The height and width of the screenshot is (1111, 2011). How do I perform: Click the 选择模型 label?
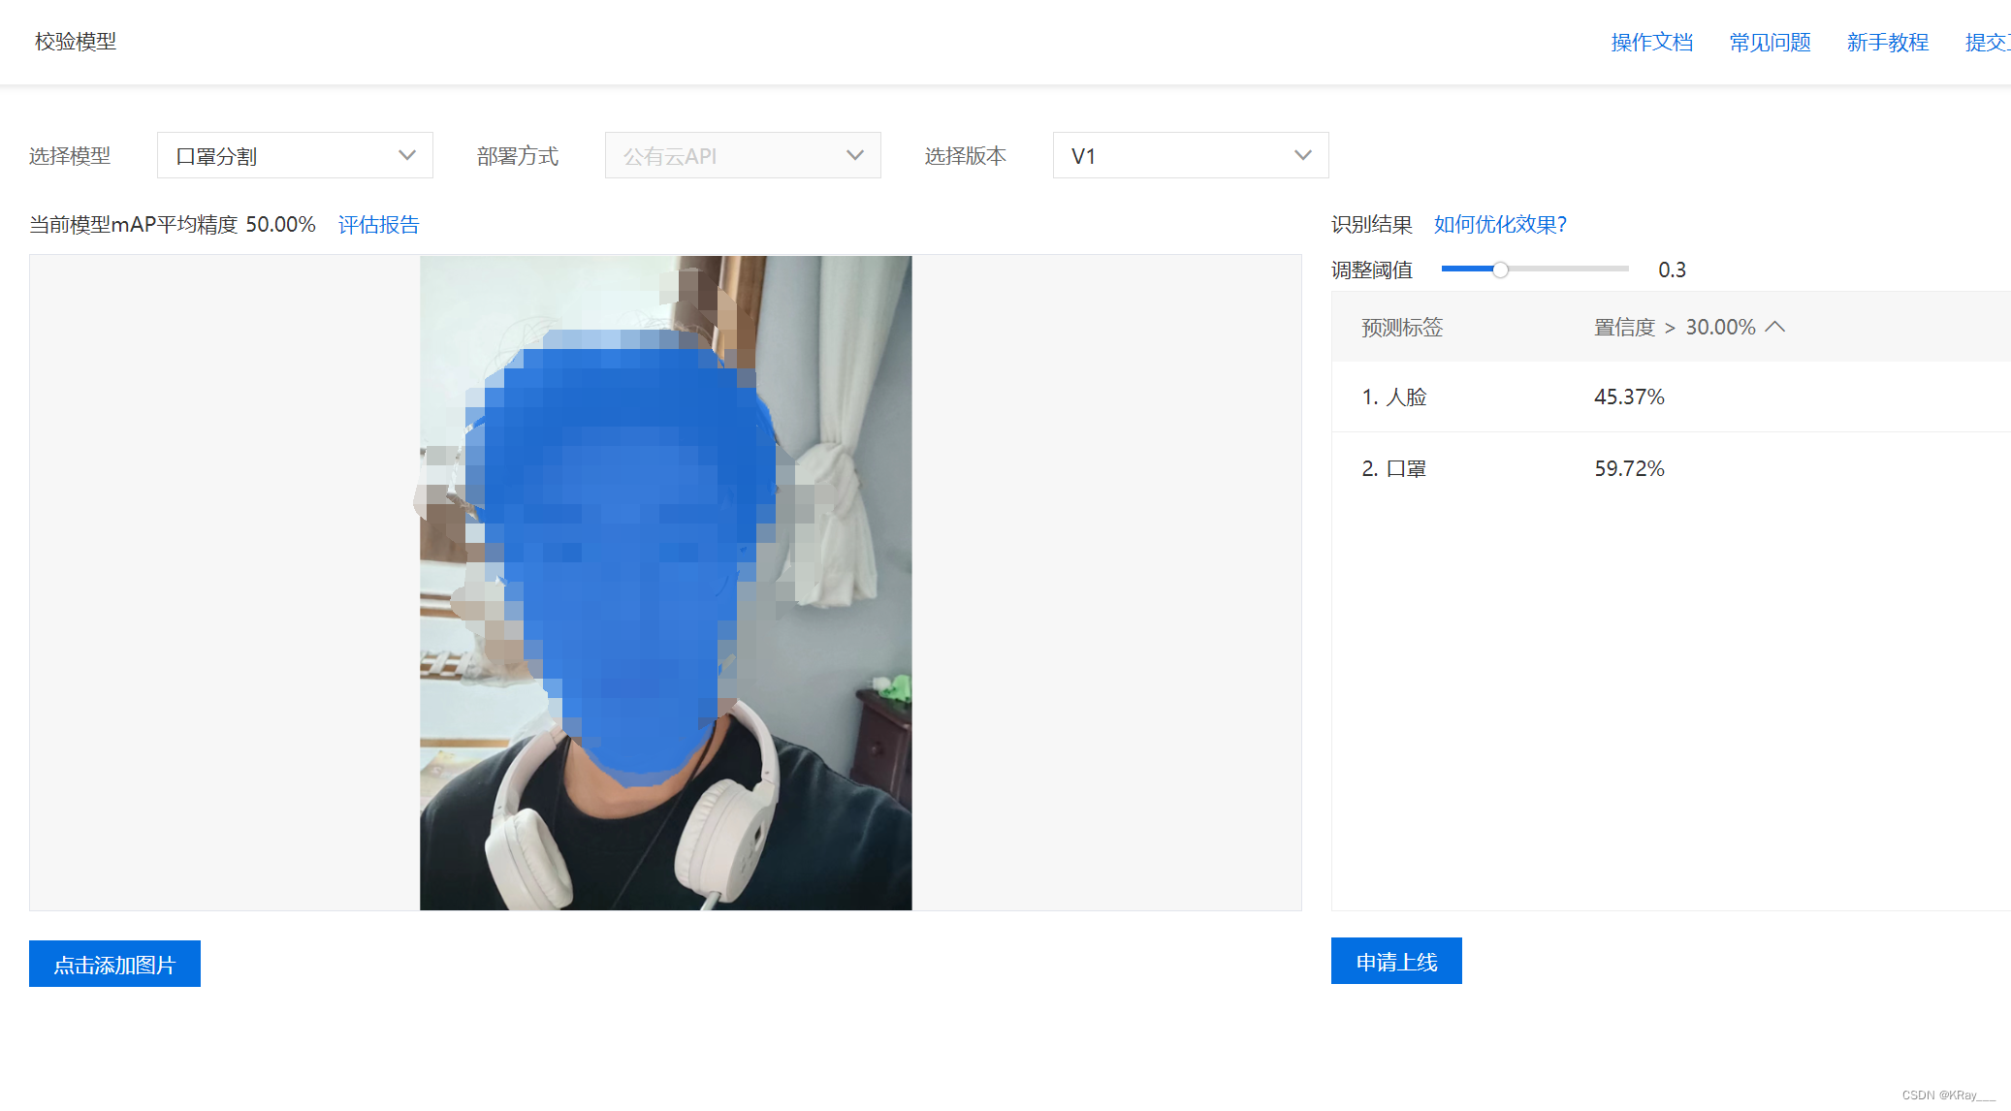point(70,156)
